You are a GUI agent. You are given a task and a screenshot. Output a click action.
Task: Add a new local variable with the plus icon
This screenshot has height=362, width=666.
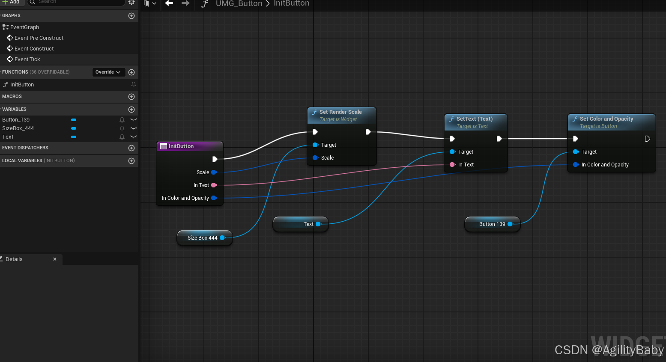131,161
